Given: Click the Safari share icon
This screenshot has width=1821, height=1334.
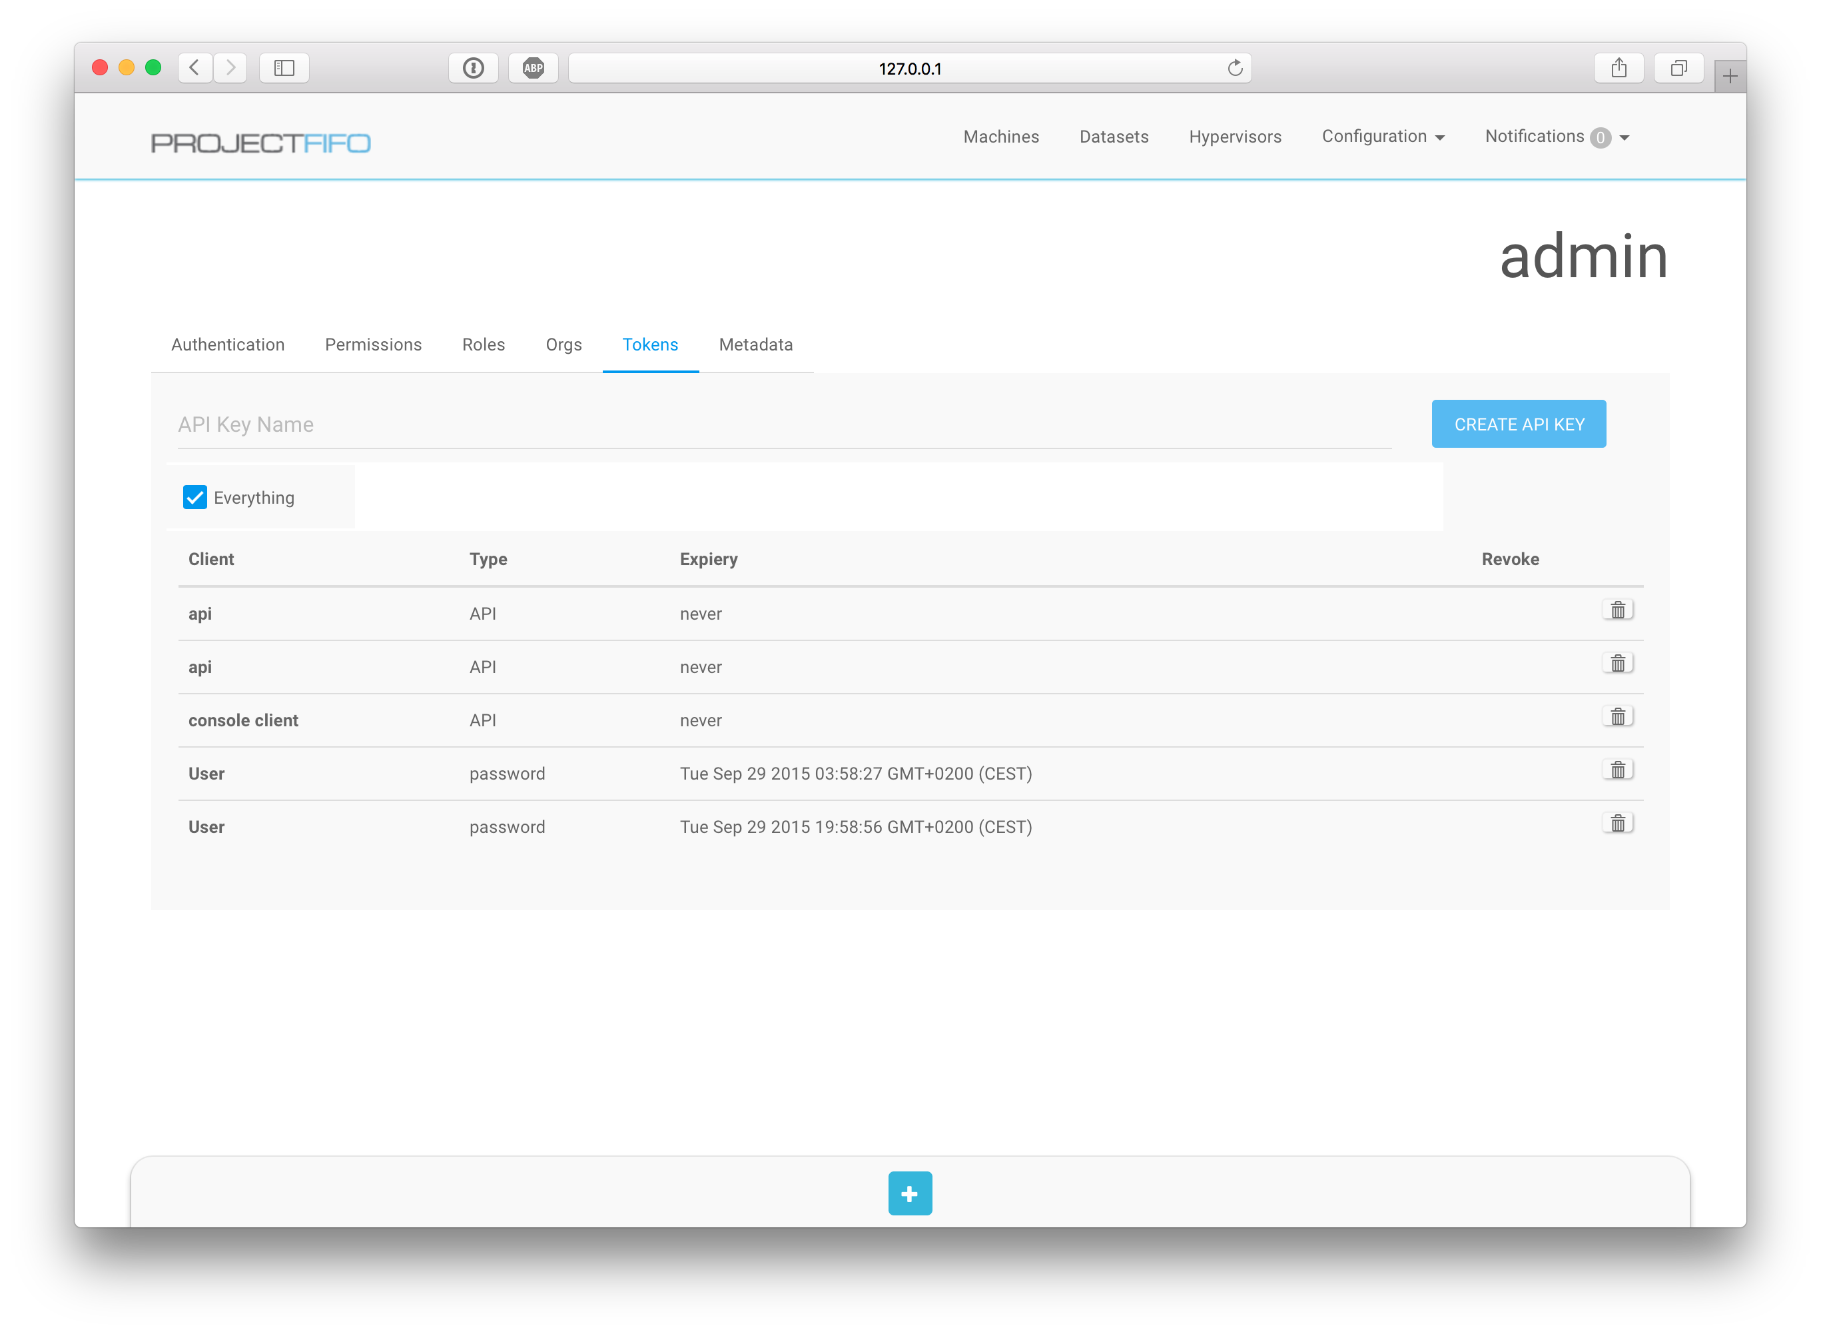Looking at the screenshot, I should (x=1619, y=68).
